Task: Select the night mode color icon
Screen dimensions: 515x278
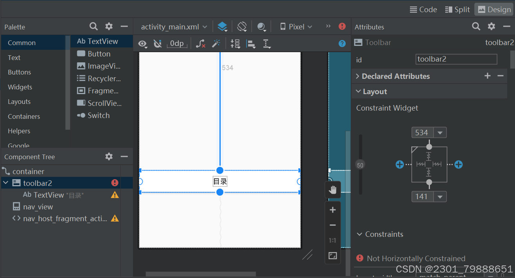Action: click(x=261, y=26)
